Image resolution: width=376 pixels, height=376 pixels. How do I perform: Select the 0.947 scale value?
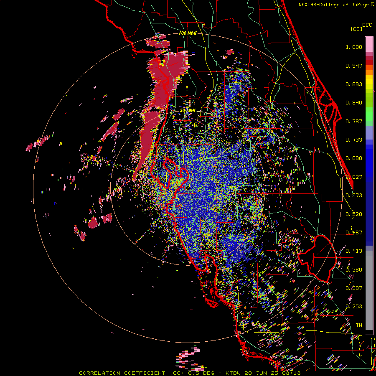pyautogui.click(x=354, y=66)
